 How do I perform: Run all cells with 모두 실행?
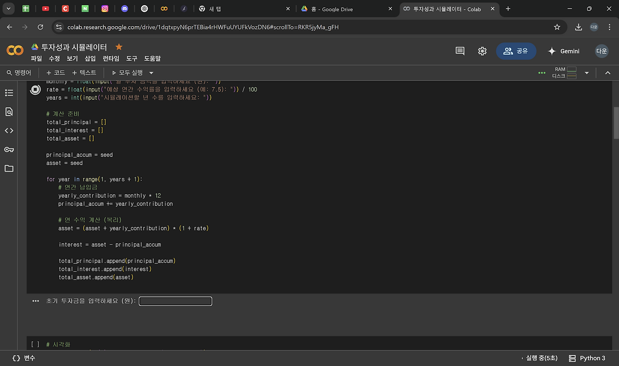point(128,73)
